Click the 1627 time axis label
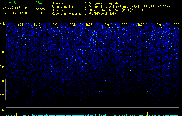The width and height of the screenshot is (182, 116). tap(124, 25)
